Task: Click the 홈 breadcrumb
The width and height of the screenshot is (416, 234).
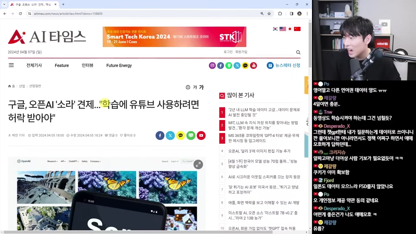Action: point(11,86)
